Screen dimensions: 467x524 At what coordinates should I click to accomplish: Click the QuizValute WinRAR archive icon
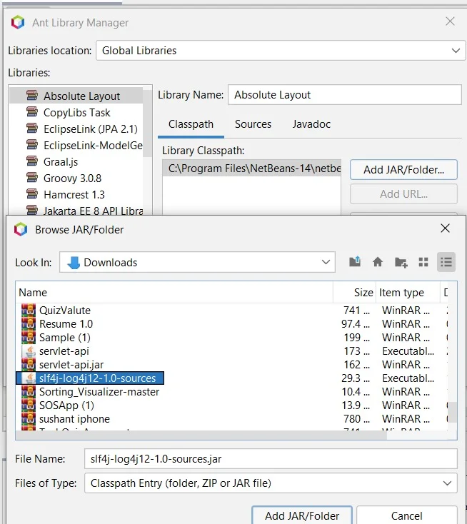(29, 310)
